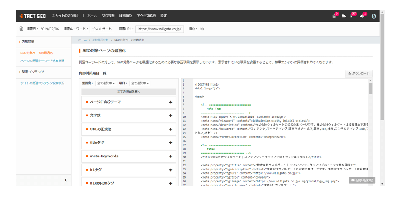Open the SEO改善 menu
Image resolution: width=403 pixels, height=202 pixels.
(108, 16)
